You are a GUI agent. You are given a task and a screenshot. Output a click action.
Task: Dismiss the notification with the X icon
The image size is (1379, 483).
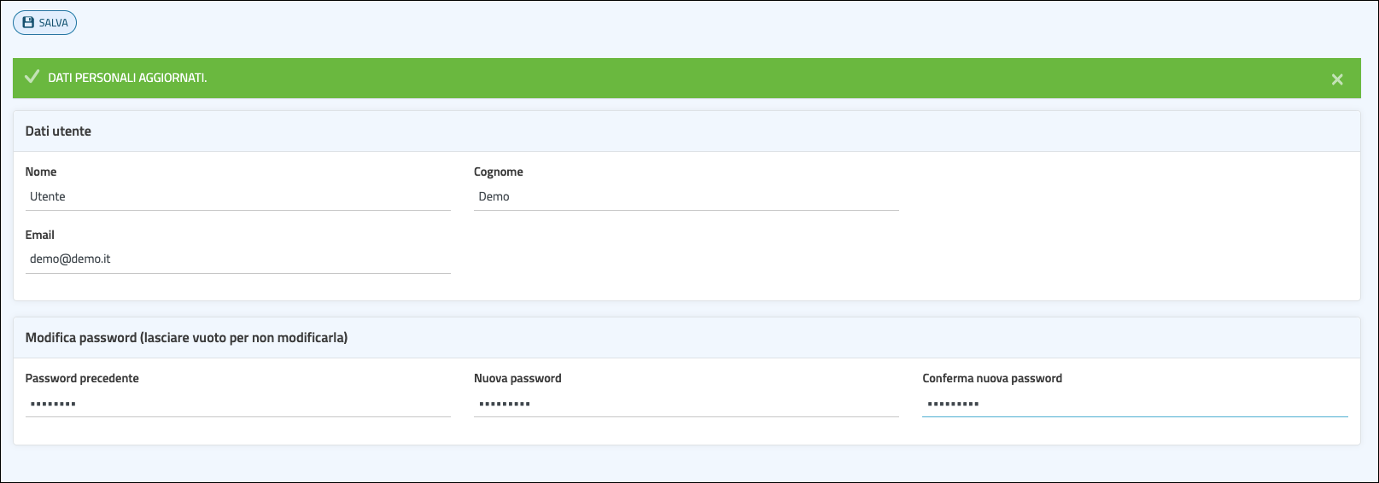[x=1337, y=79]
